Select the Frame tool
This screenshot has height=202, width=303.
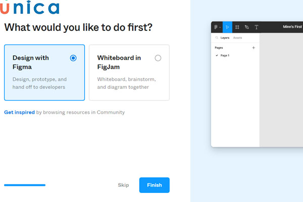coord(237,27)
